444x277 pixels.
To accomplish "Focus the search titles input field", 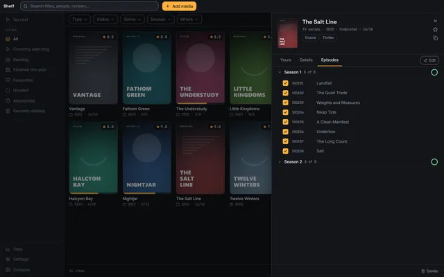I will point(89,6).
